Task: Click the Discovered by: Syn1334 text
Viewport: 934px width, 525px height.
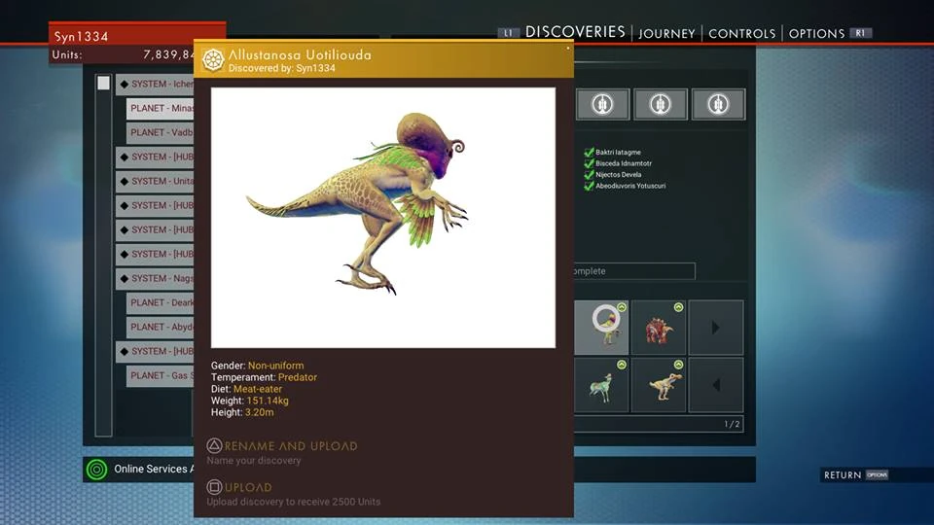Action: point(282,68)
